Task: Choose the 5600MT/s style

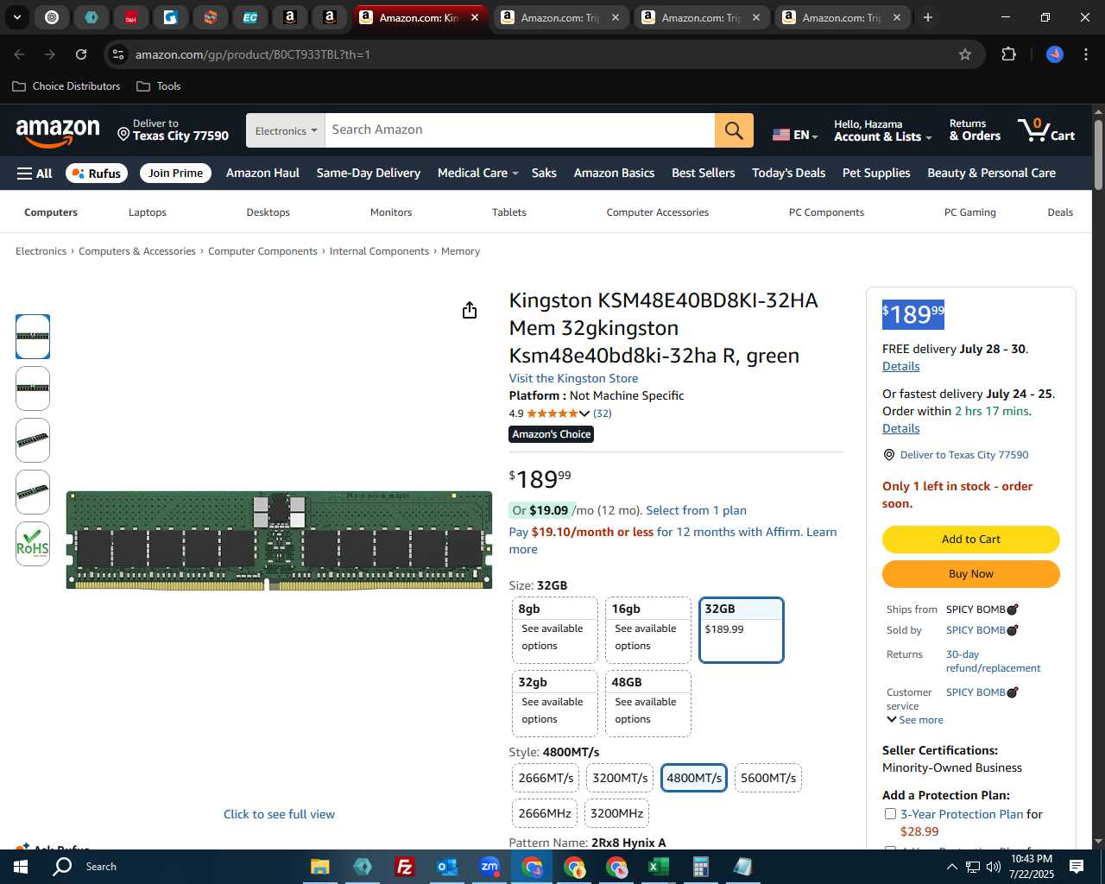Action: tap(768, 778)
